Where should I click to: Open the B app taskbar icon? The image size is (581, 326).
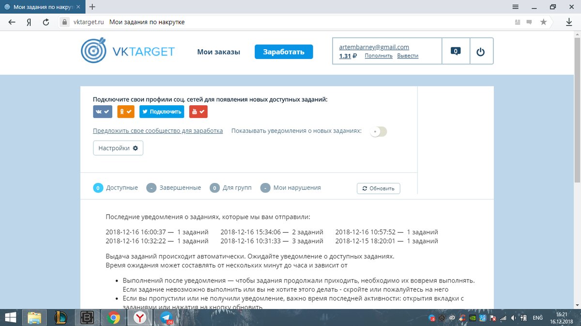tap(87, 317)
